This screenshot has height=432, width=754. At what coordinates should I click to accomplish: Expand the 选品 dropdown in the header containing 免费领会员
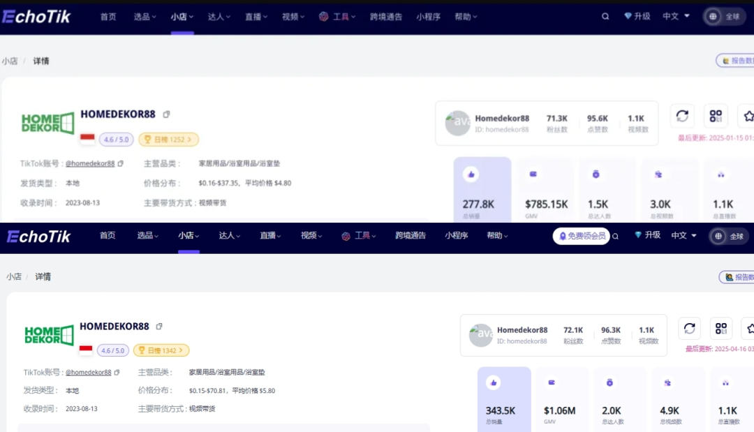(147, 236)
